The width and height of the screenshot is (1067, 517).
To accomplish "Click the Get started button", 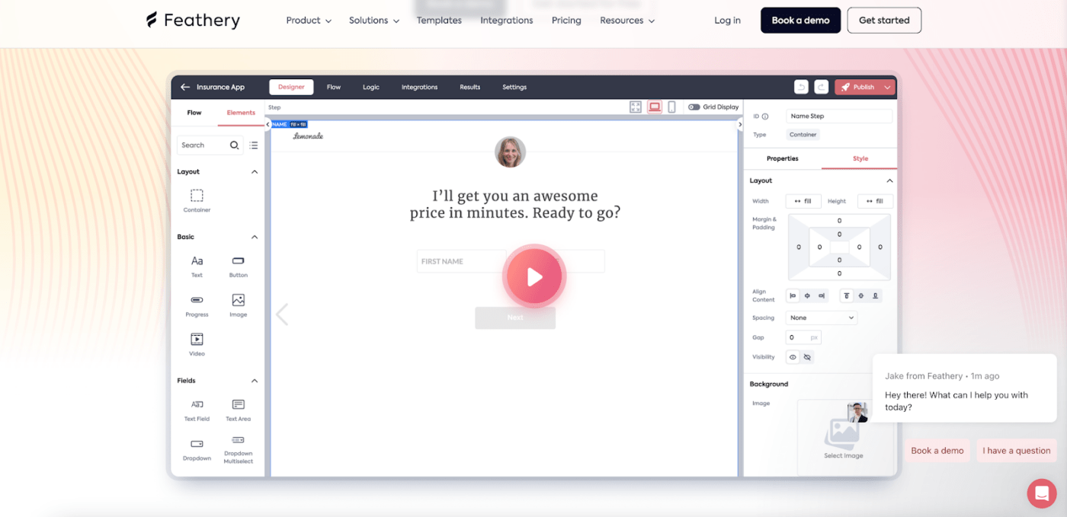I will coord(884,21).
